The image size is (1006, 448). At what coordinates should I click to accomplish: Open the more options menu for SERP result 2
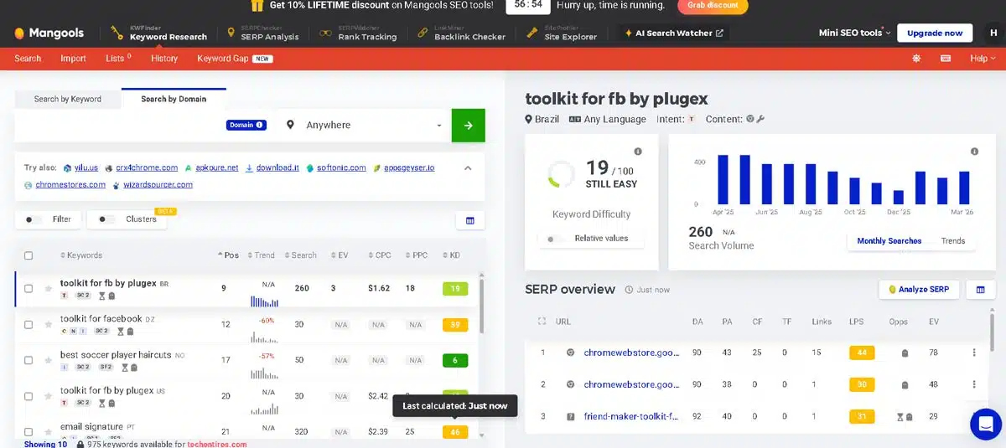pos(974,384)
